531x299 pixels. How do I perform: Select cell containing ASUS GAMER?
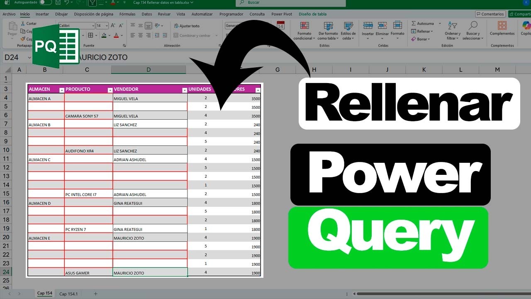pos(88,272)
